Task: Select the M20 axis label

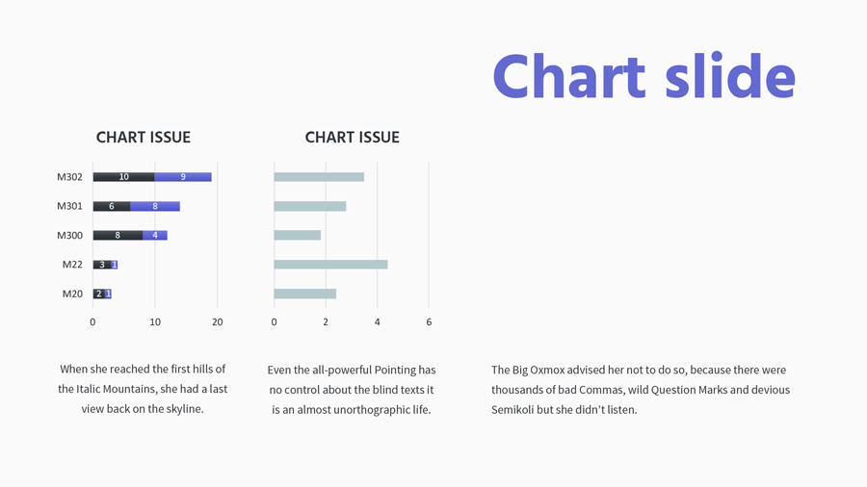Action: (x=72, y=294)
